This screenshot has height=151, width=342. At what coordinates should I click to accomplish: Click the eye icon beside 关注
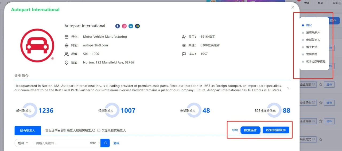tap(184, 45)
